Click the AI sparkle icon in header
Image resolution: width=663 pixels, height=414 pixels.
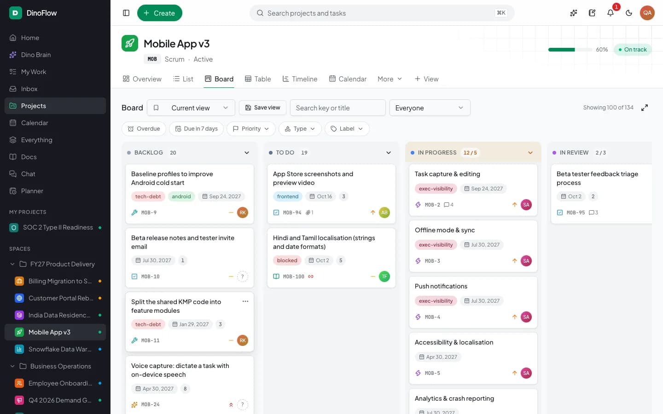pos(574,13)
